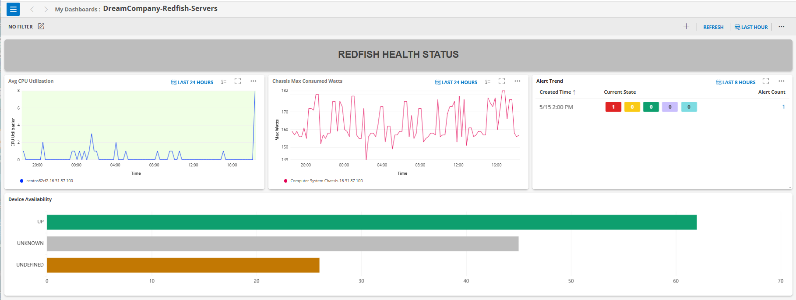Screen dimensions: 796x300
Task: Click the green UP availability bar
Action: (372, 222)
